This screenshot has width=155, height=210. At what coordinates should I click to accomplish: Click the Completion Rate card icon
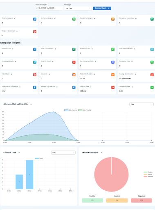152,87
